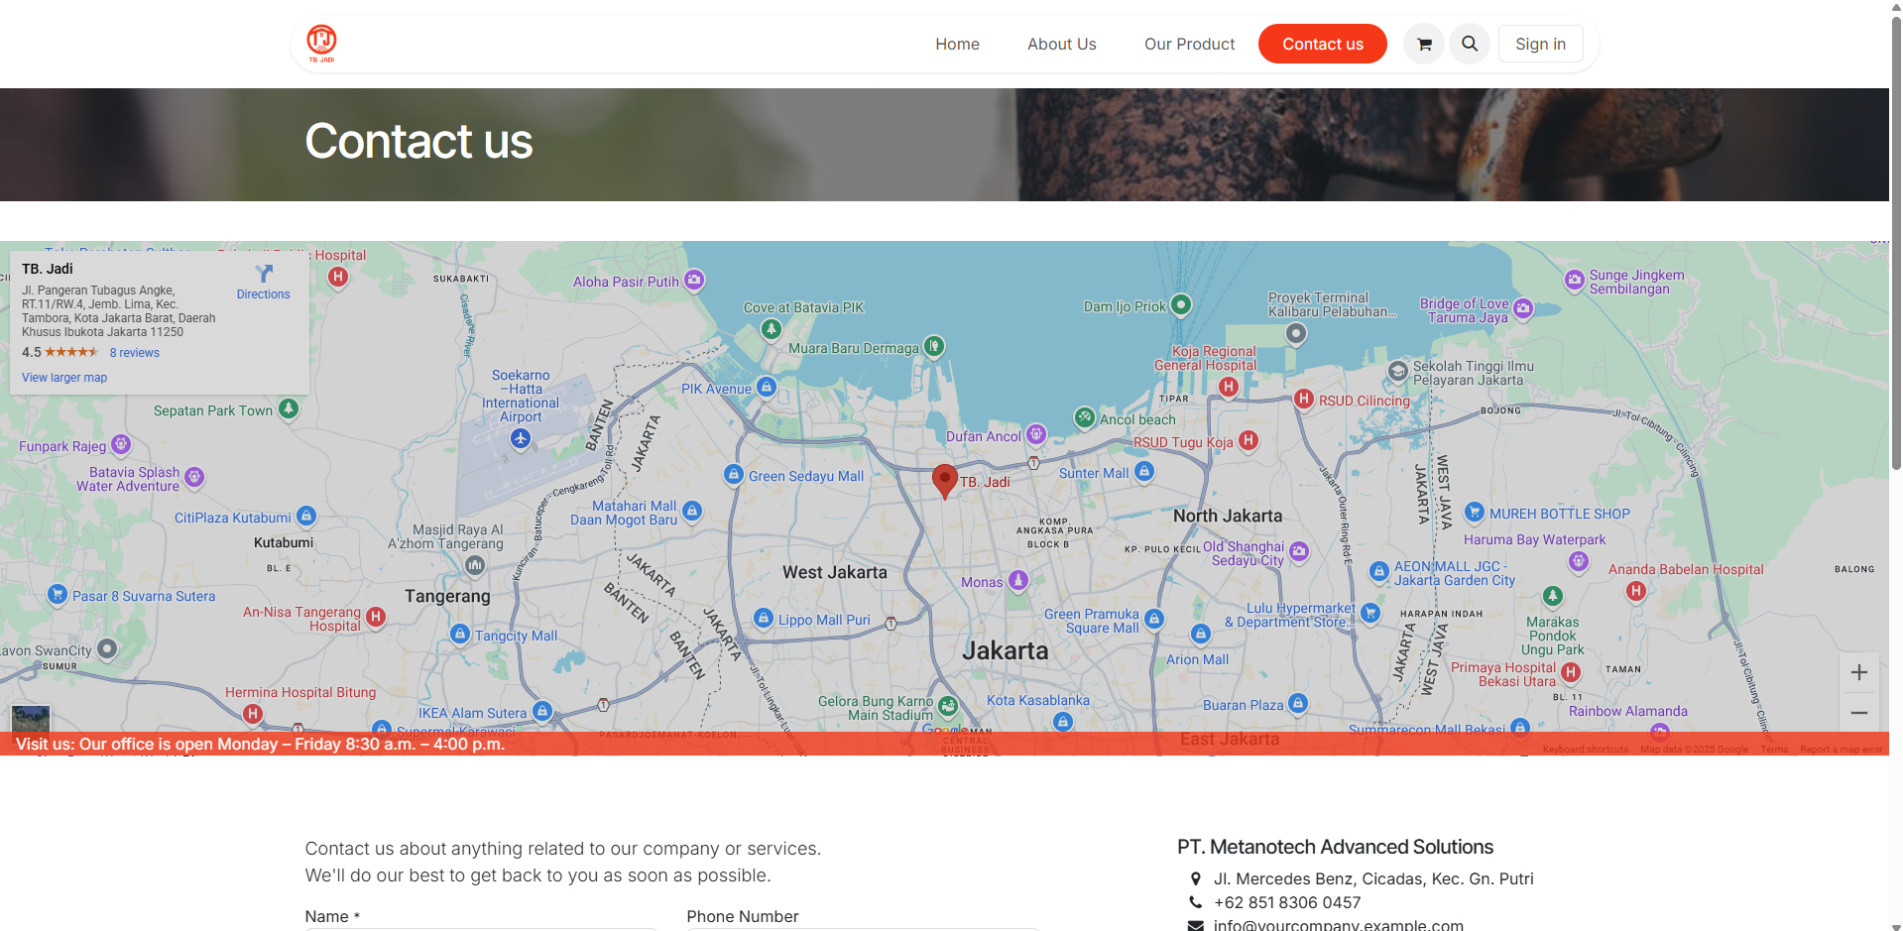Click the MUREH BOTTLE SHOP marker
Image resolution: width=1903 pixels, height=931 pixels.
1475,512
